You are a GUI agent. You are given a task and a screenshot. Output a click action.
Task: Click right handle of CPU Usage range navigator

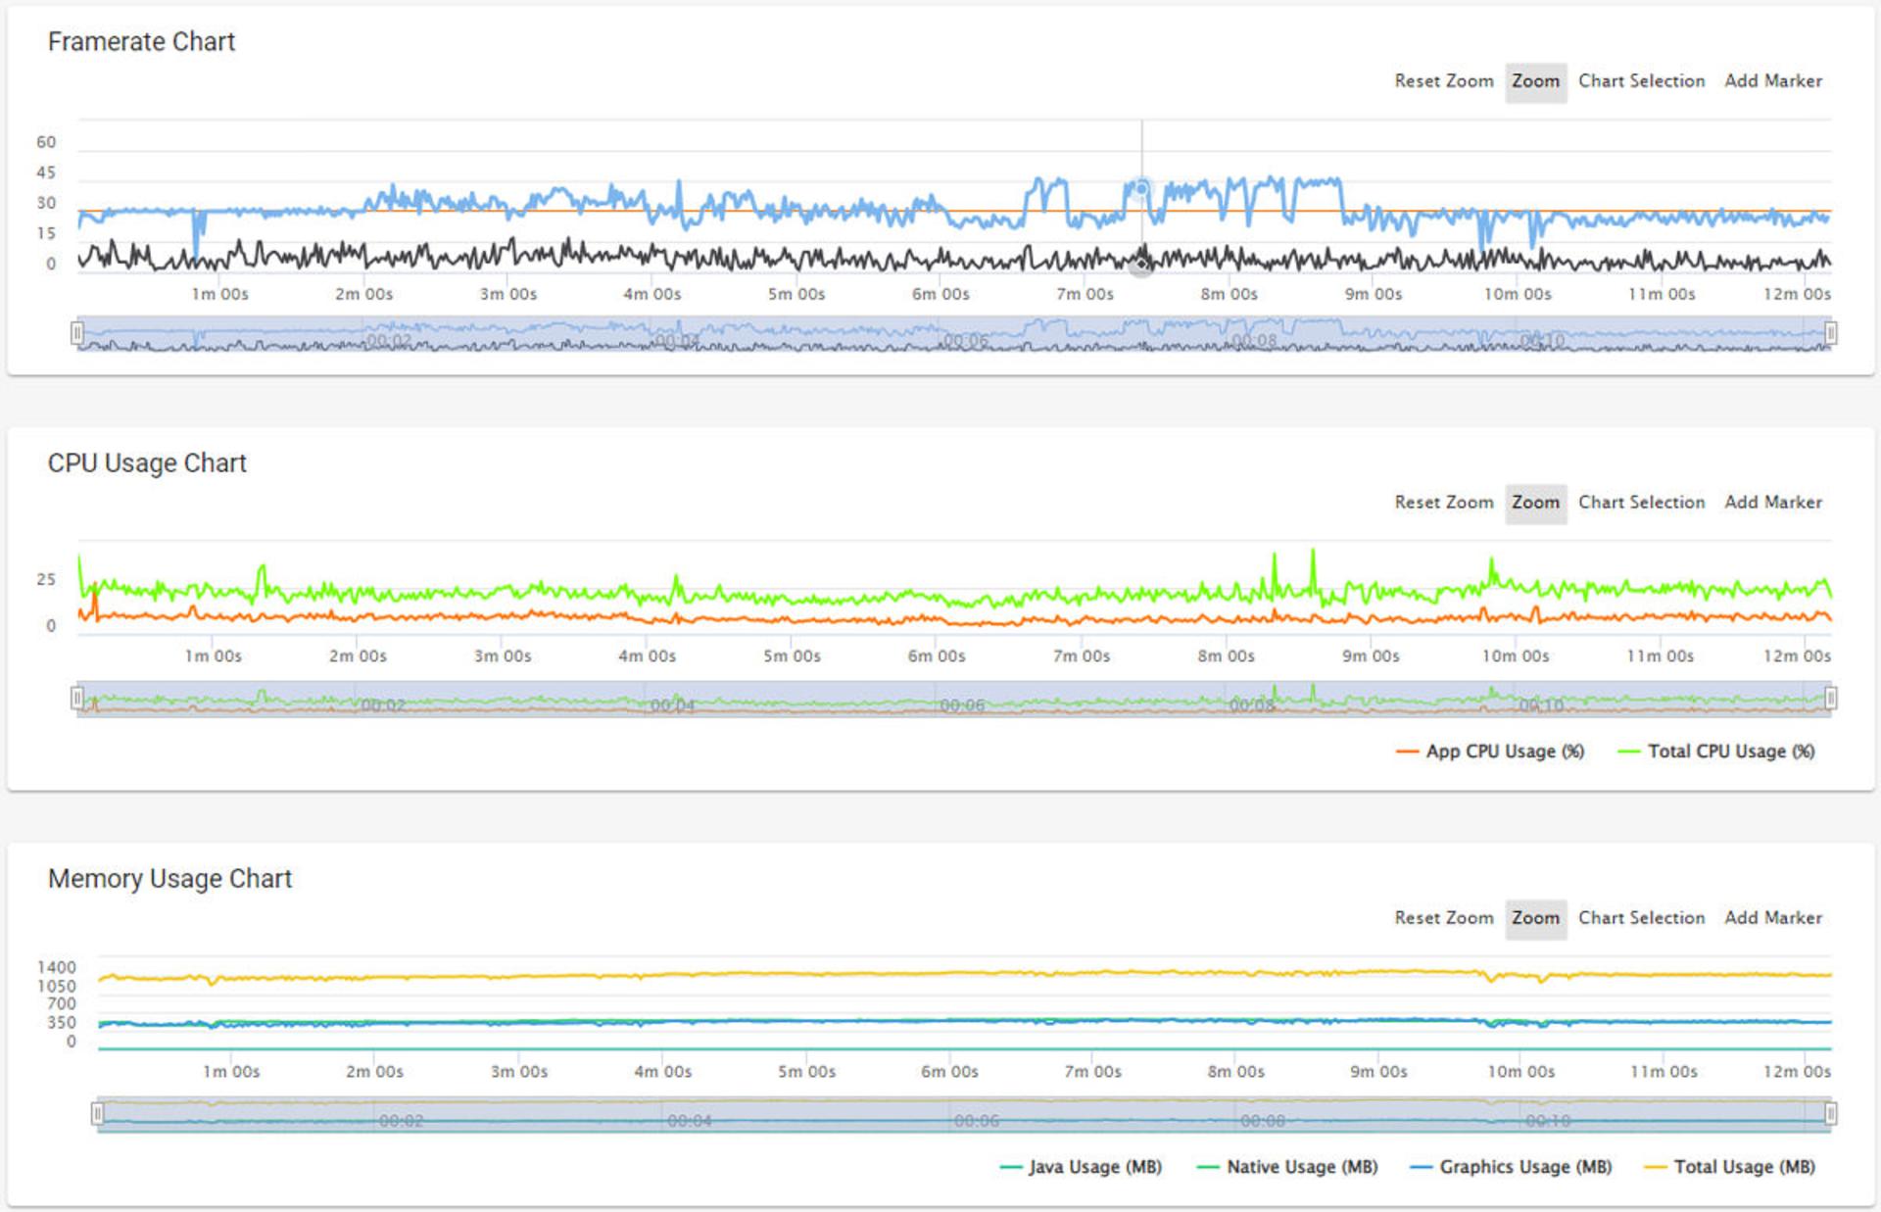tap(1830, 698)
